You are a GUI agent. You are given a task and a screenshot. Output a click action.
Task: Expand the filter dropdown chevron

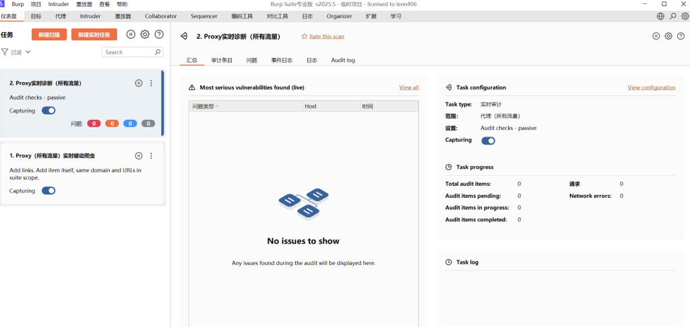28,52
